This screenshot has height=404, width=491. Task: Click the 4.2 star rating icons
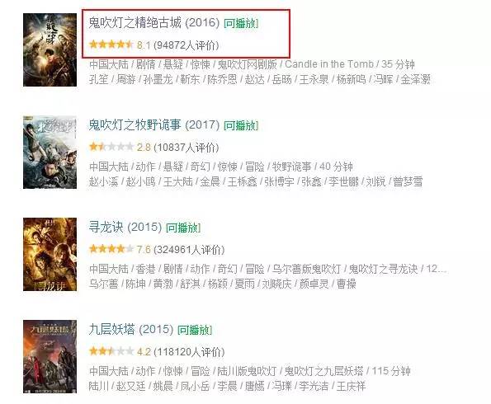pyautogui.click(x=111, y=351)
